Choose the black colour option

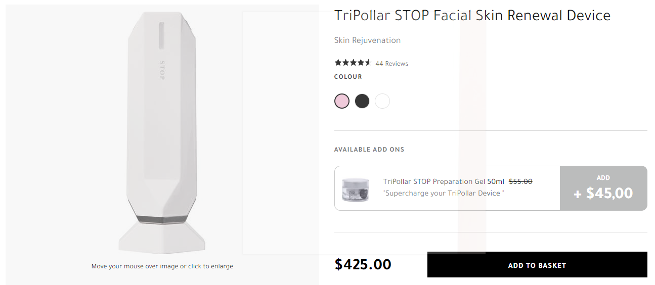coord(362,101)
